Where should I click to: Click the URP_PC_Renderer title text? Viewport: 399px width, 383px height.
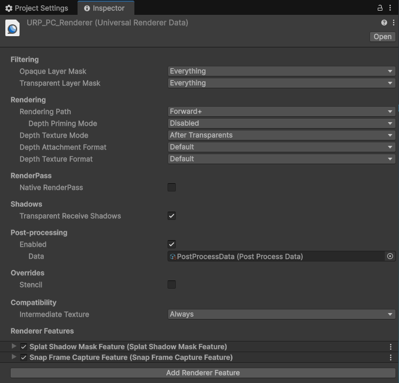click(107, 23)
